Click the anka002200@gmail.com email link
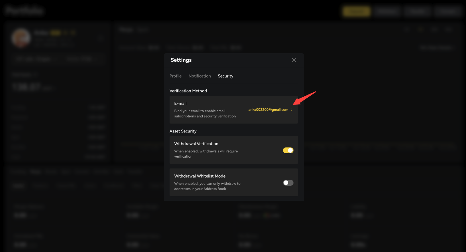The height and width of the screenshot is (252, 466). 268,110
